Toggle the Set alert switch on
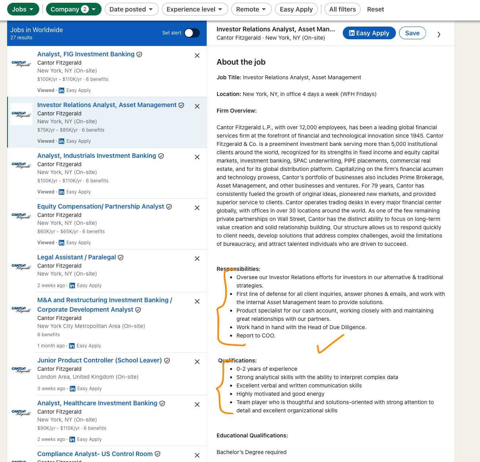This screenshot has height=462, width=480. click(x=192, y=33)
